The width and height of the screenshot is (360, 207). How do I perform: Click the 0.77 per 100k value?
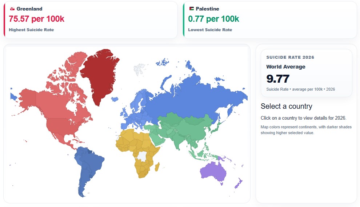213,19
